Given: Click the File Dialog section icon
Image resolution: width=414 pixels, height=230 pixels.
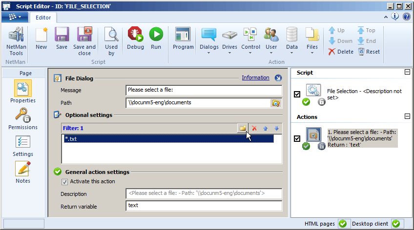Looking at the screenshot, I should pyautogui.click(x=57, y=78).
